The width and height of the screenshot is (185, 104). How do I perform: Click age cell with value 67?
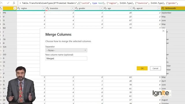click(118, 21)
